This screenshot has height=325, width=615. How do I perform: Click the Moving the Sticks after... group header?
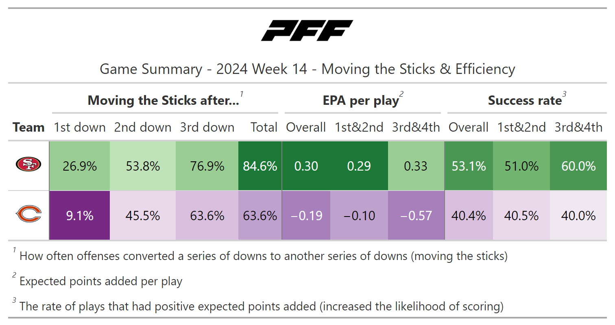[x=164, y=100]
